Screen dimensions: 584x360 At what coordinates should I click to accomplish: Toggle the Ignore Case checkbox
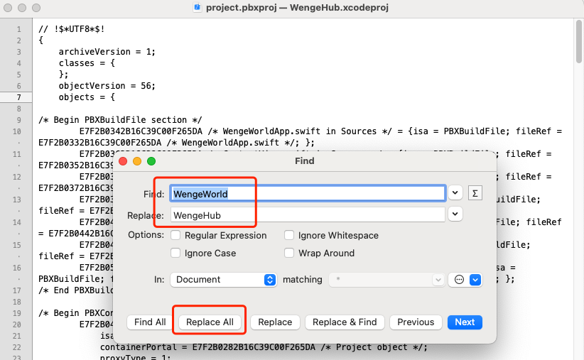[x=175, y=253]
